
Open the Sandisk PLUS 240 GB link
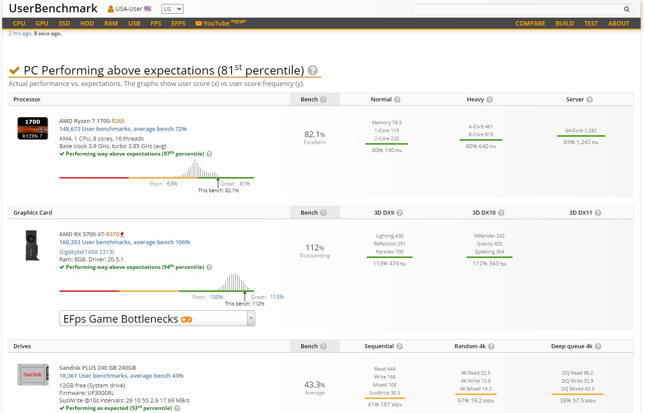coord(98,368)
